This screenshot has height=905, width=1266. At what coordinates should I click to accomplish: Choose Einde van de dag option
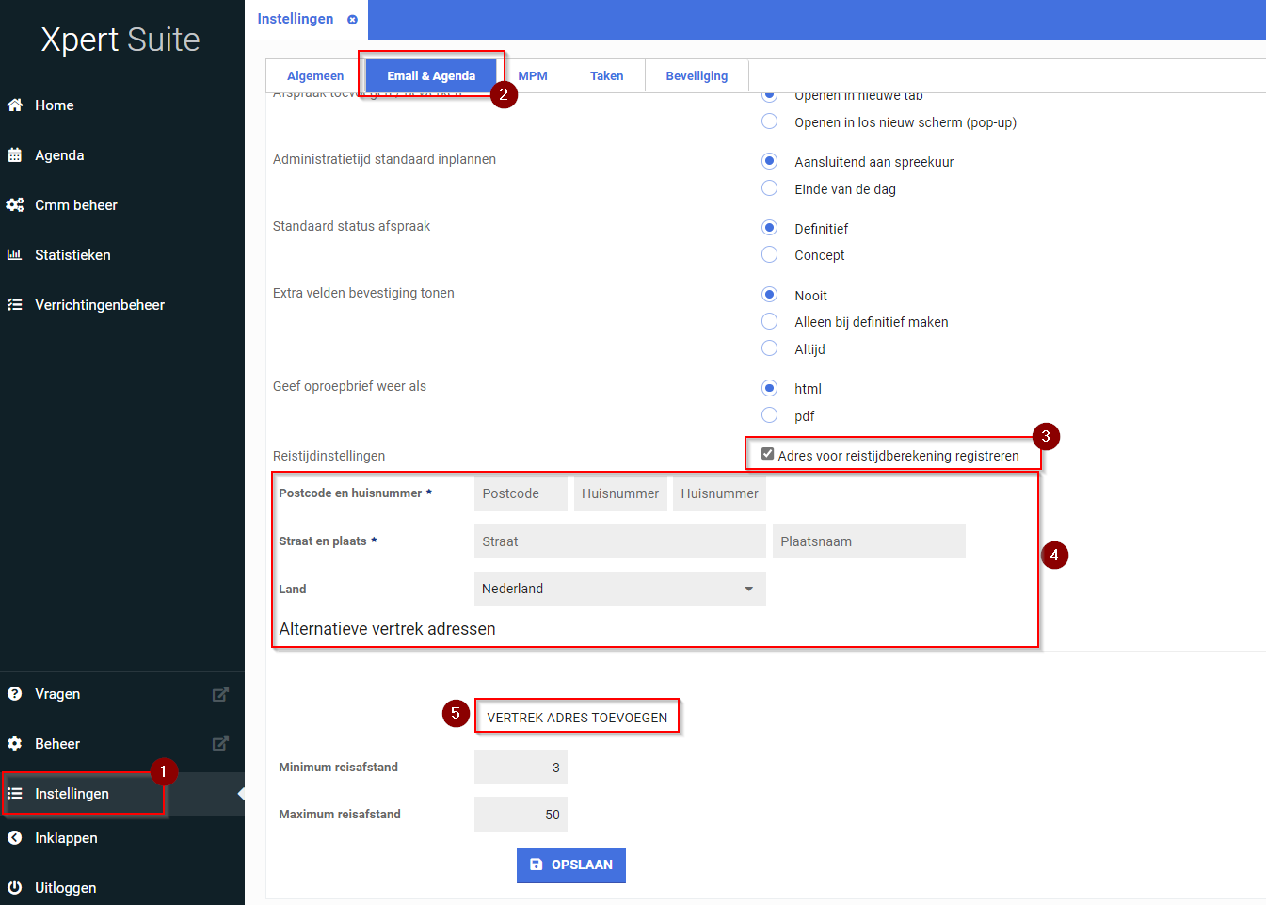click(770, 188)
